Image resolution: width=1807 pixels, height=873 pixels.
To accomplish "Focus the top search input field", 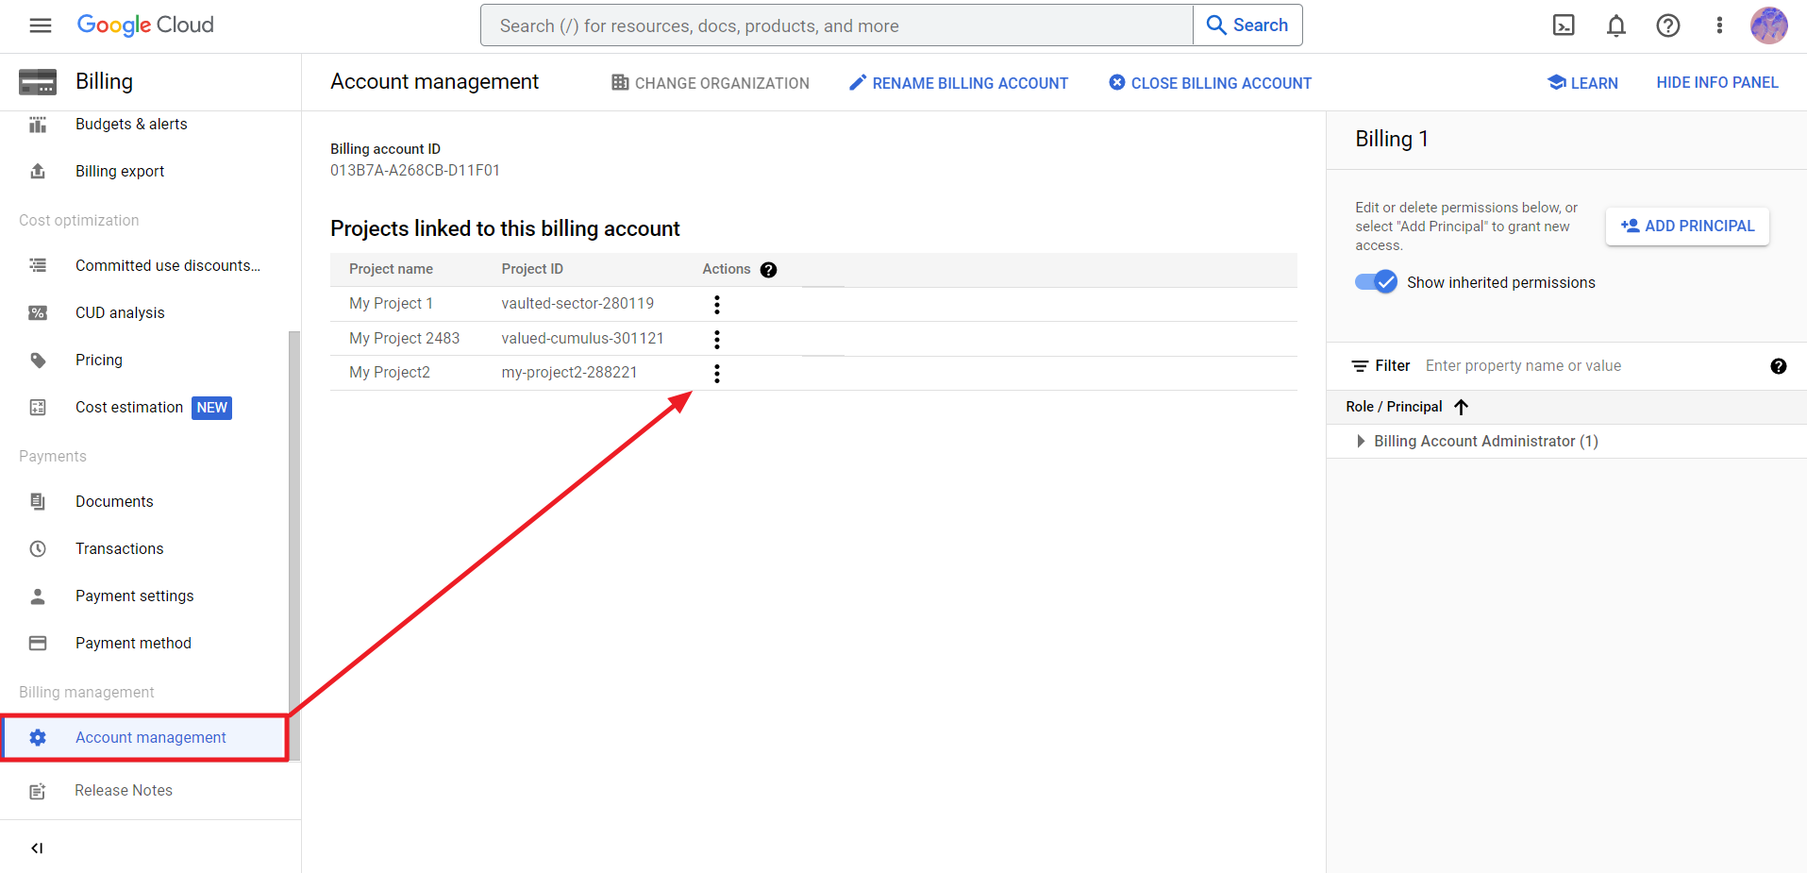I will [837, 25].
